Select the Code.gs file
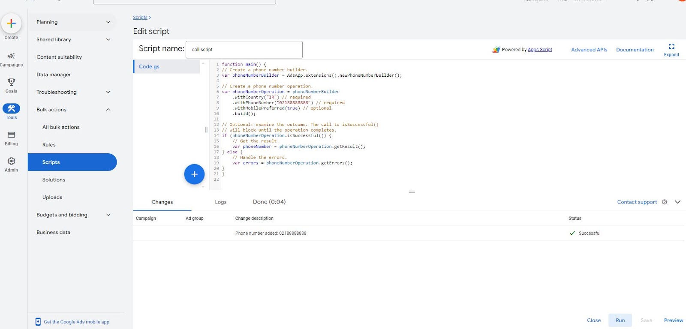Screen dimensions: 686x329 pos(167,67)
